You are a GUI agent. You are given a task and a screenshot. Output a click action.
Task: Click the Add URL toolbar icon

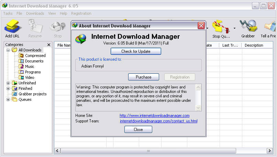point(12,26)
